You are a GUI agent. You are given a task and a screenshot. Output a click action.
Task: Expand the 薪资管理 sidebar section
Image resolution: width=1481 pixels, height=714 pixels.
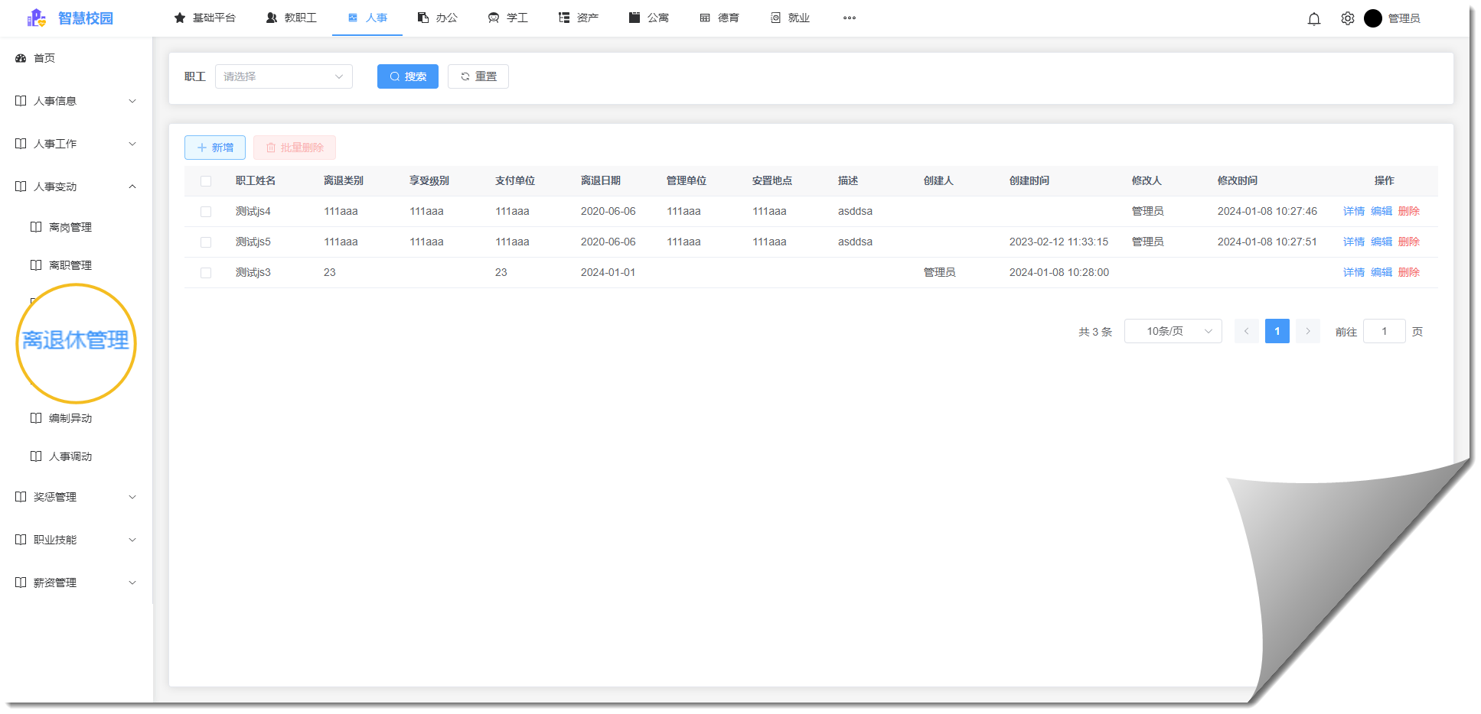[x=74, y=582]
